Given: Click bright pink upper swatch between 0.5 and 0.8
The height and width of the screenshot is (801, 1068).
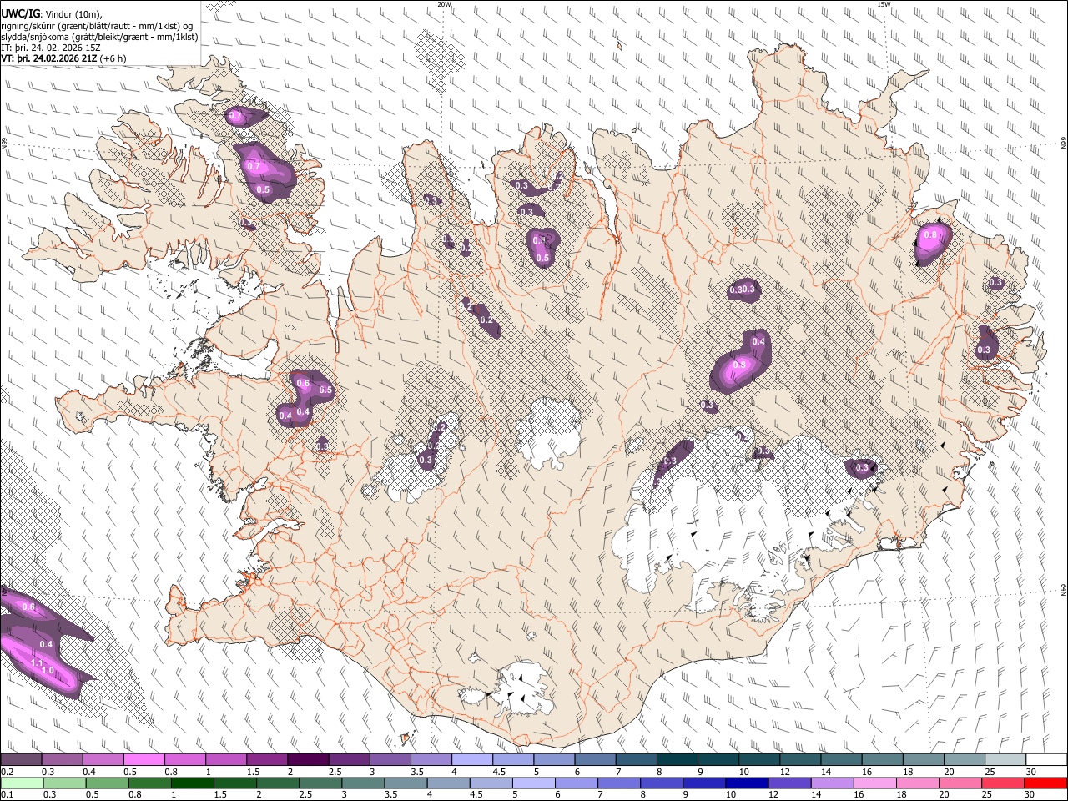Looking at the screenshot, I should tap(144, 759).
